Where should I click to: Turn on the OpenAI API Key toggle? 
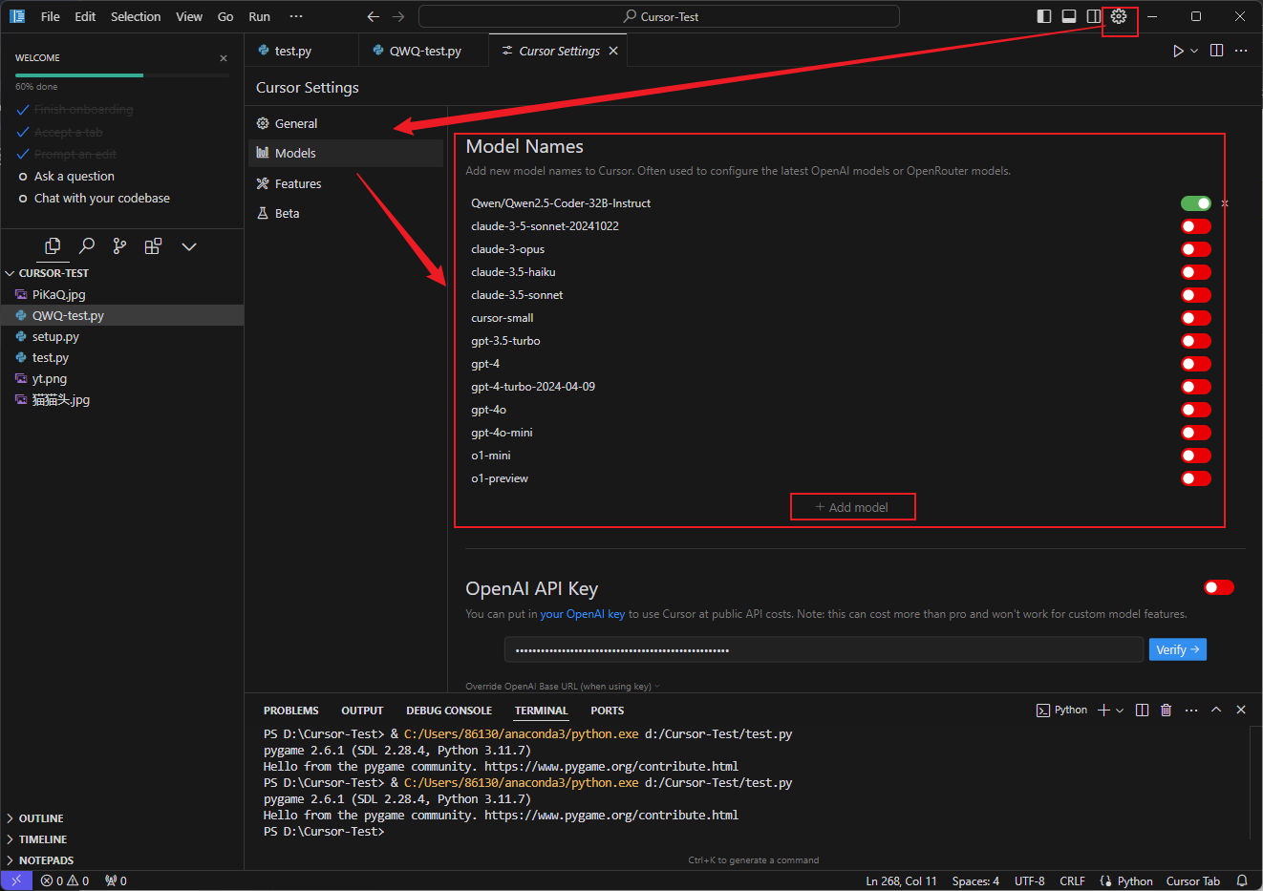1218,587
